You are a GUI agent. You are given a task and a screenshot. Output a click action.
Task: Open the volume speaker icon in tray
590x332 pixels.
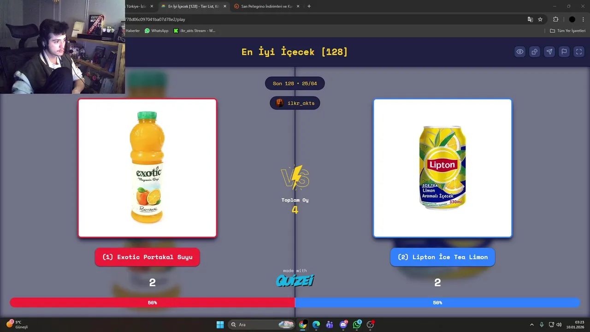[x=559, y=325]
